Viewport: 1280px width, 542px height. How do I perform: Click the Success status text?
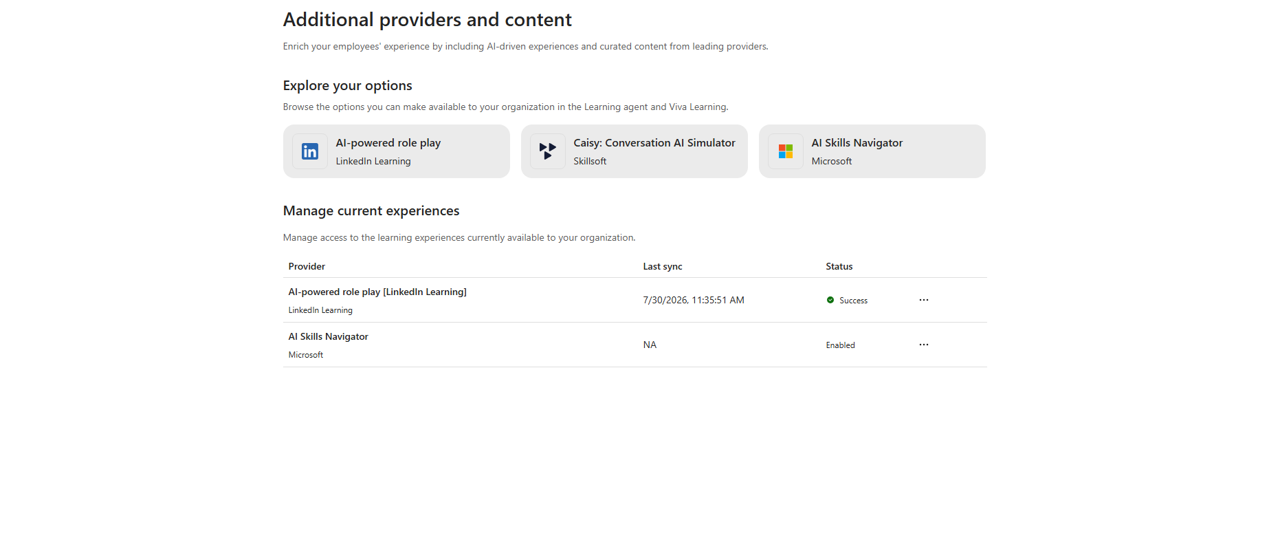853,301
